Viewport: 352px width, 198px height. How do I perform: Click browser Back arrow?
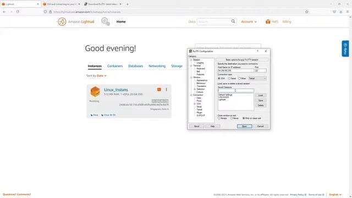(x=4, y=12)
